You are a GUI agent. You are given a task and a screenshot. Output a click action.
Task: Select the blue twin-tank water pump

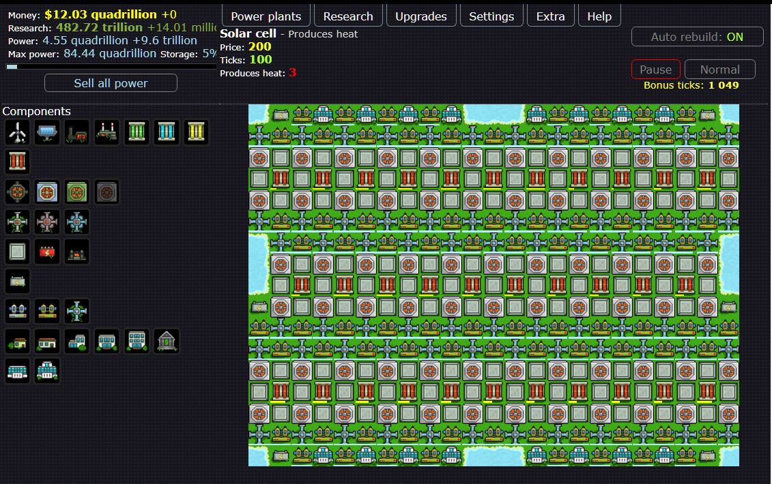point(17,312)
